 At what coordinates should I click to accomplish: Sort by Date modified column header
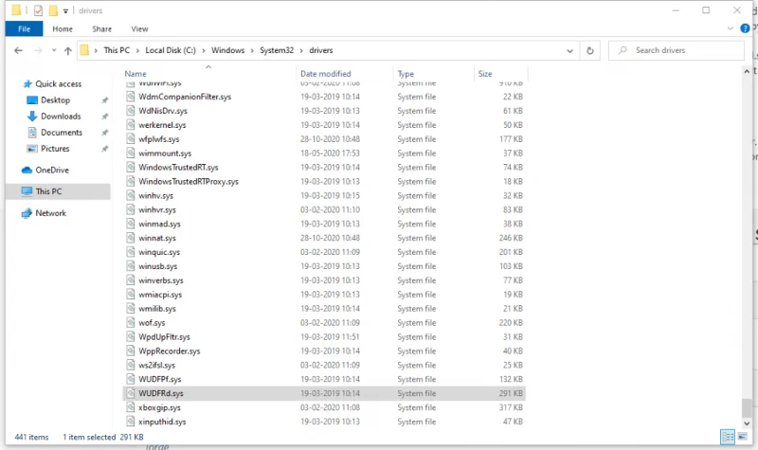tap(325, 74)
